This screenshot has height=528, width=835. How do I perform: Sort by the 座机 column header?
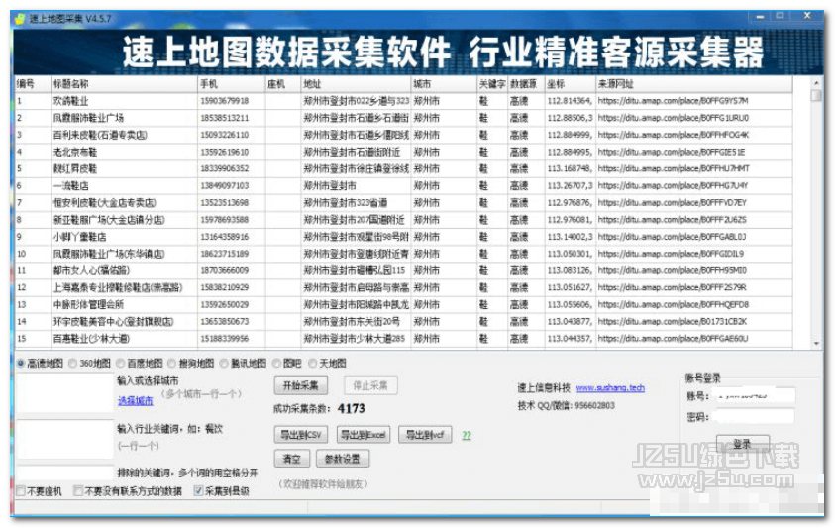click(282, 83)
